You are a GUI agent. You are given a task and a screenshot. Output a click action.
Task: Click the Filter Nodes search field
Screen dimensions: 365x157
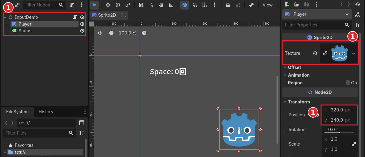tap(45, 5)
